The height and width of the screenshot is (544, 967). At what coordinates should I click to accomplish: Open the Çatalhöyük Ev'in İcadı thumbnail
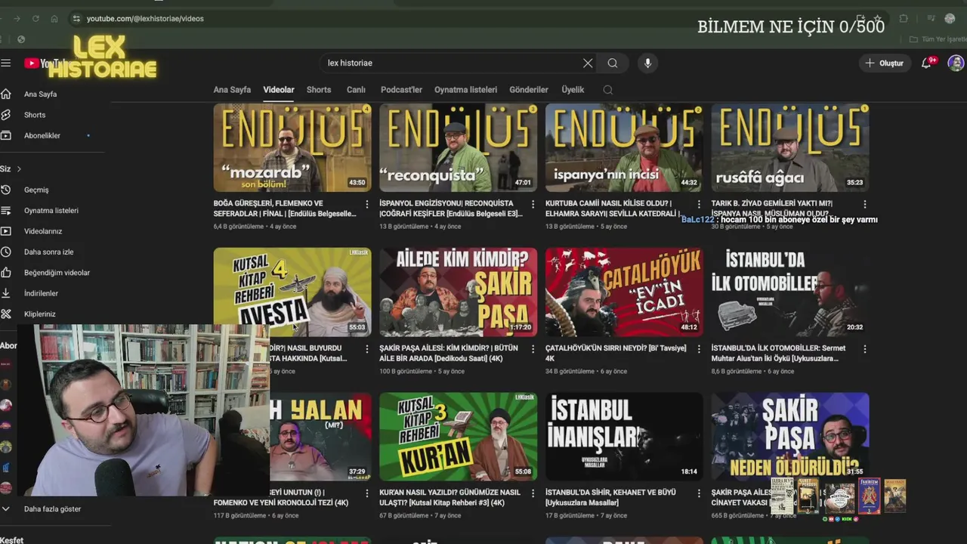coord(624,292)
